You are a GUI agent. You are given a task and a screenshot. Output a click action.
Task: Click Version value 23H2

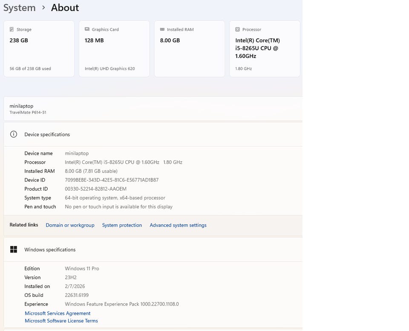click(x=71, y=277)
